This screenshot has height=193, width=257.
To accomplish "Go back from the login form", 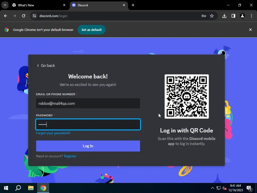I will coord(46,66).
